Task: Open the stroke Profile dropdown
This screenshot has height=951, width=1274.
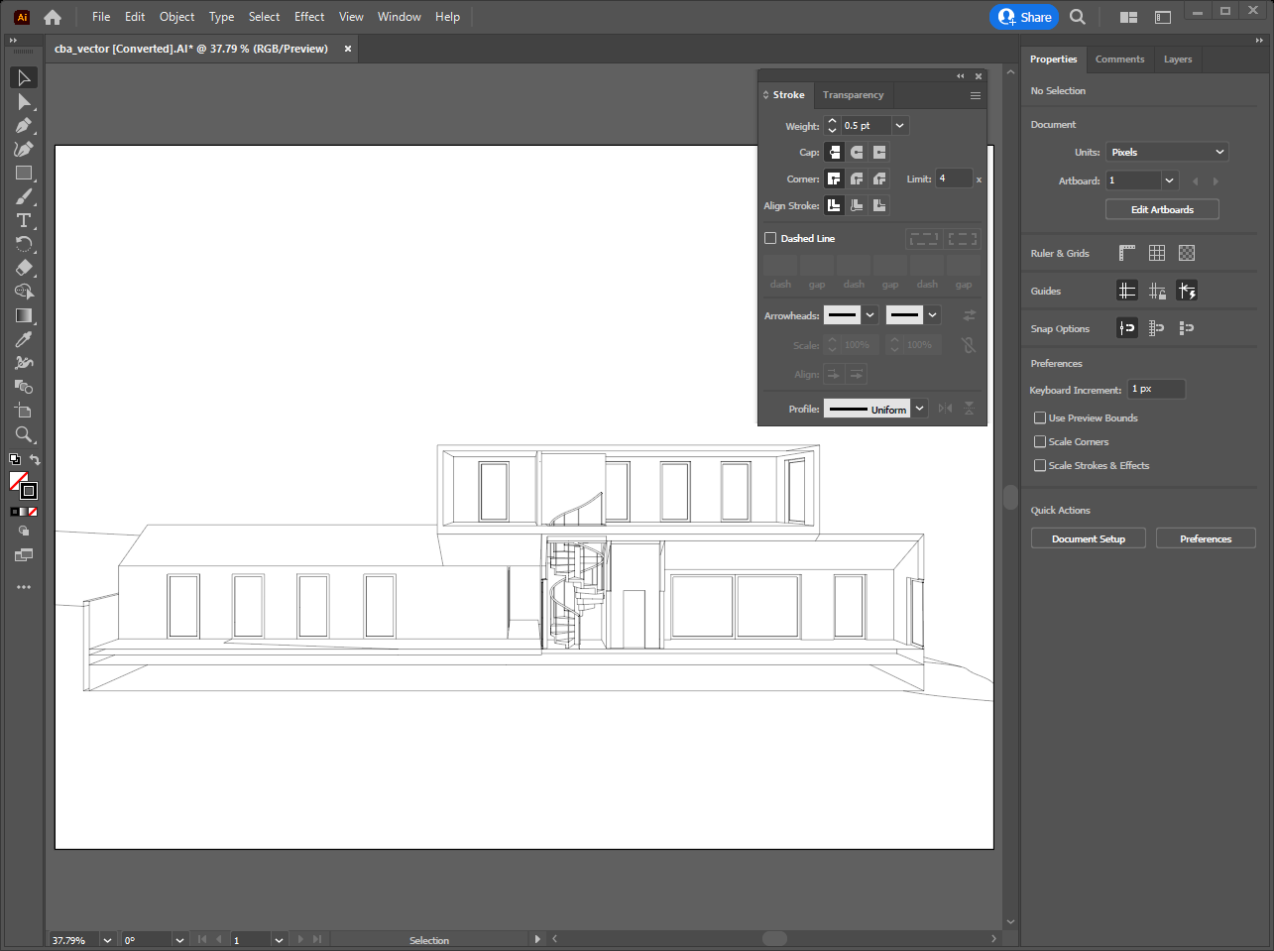Action: pyautogui.click(x=920, y=409)
